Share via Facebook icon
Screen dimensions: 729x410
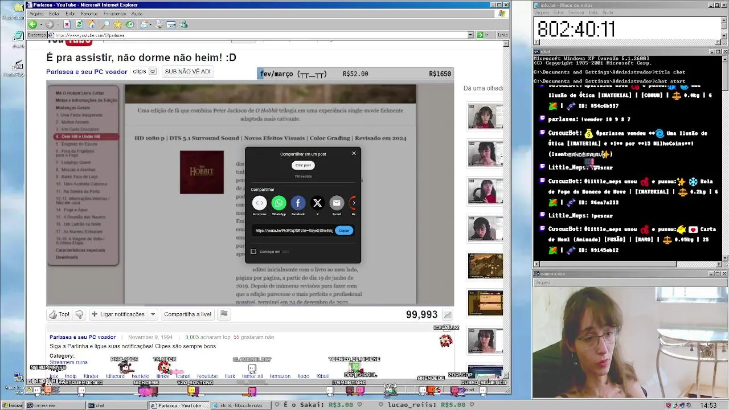[298, 203]
